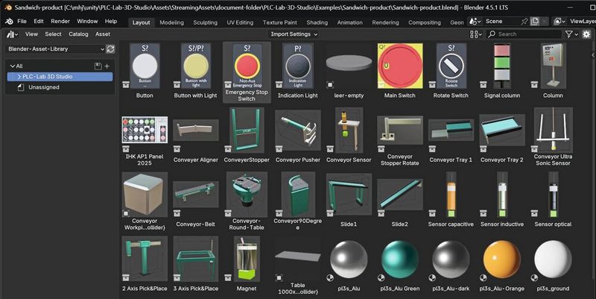Pick the pl3s_ground white material
Image resolution: width=596 pixels, height=299 pixels.
[553, 264]
